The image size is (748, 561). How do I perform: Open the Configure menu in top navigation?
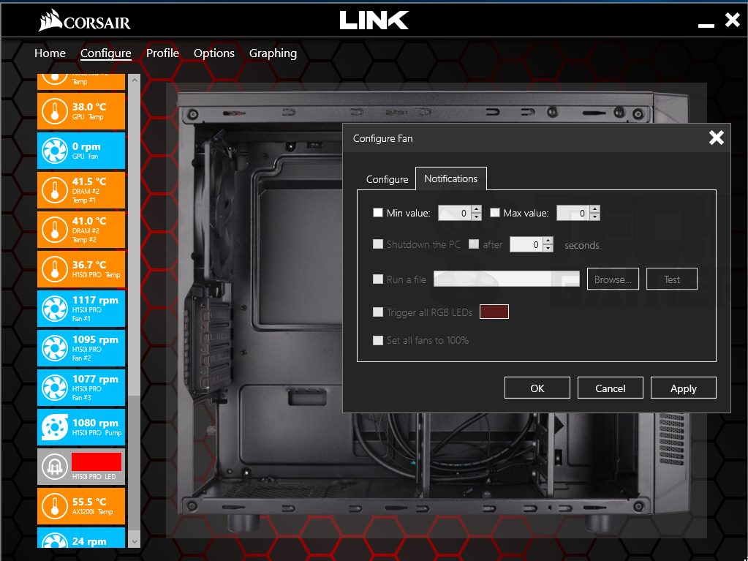(106, 53)
